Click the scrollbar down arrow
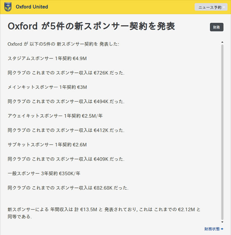The image size is (231, 235). click(222, 222)
